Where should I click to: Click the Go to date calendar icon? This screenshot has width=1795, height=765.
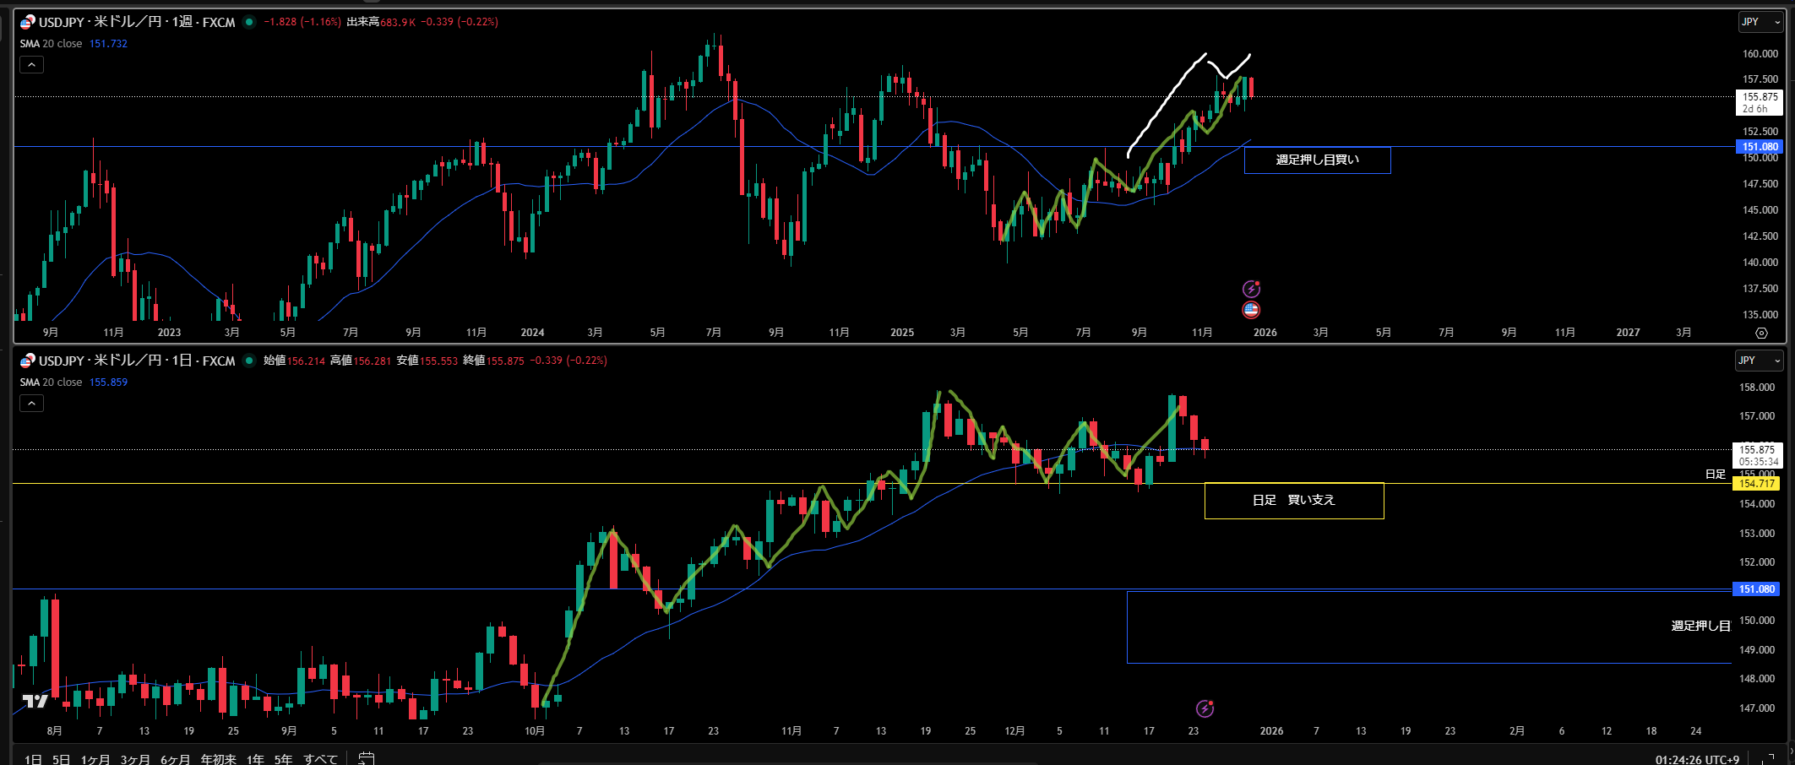[x=366, y=758]
